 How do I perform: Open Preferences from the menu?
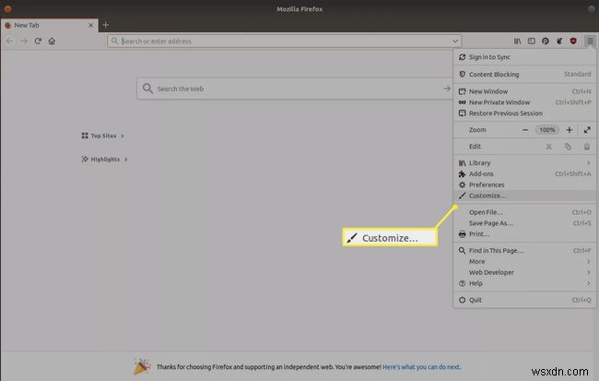524,185
